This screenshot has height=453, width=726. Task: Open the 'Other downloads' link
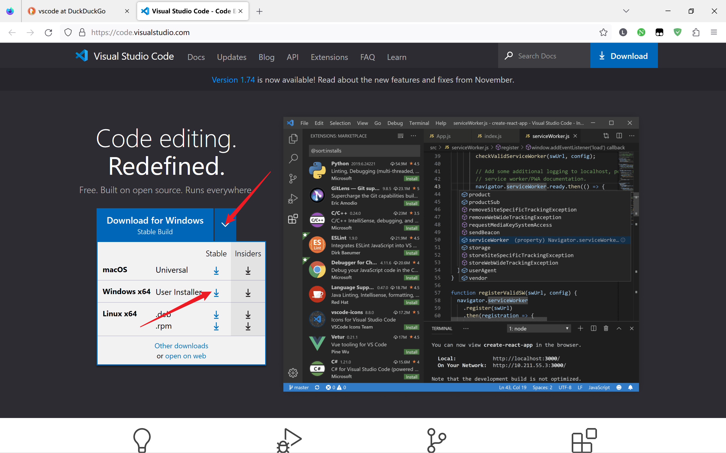pos(181,346)
